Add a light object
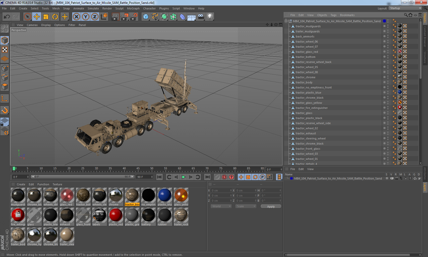 (210, 17)
